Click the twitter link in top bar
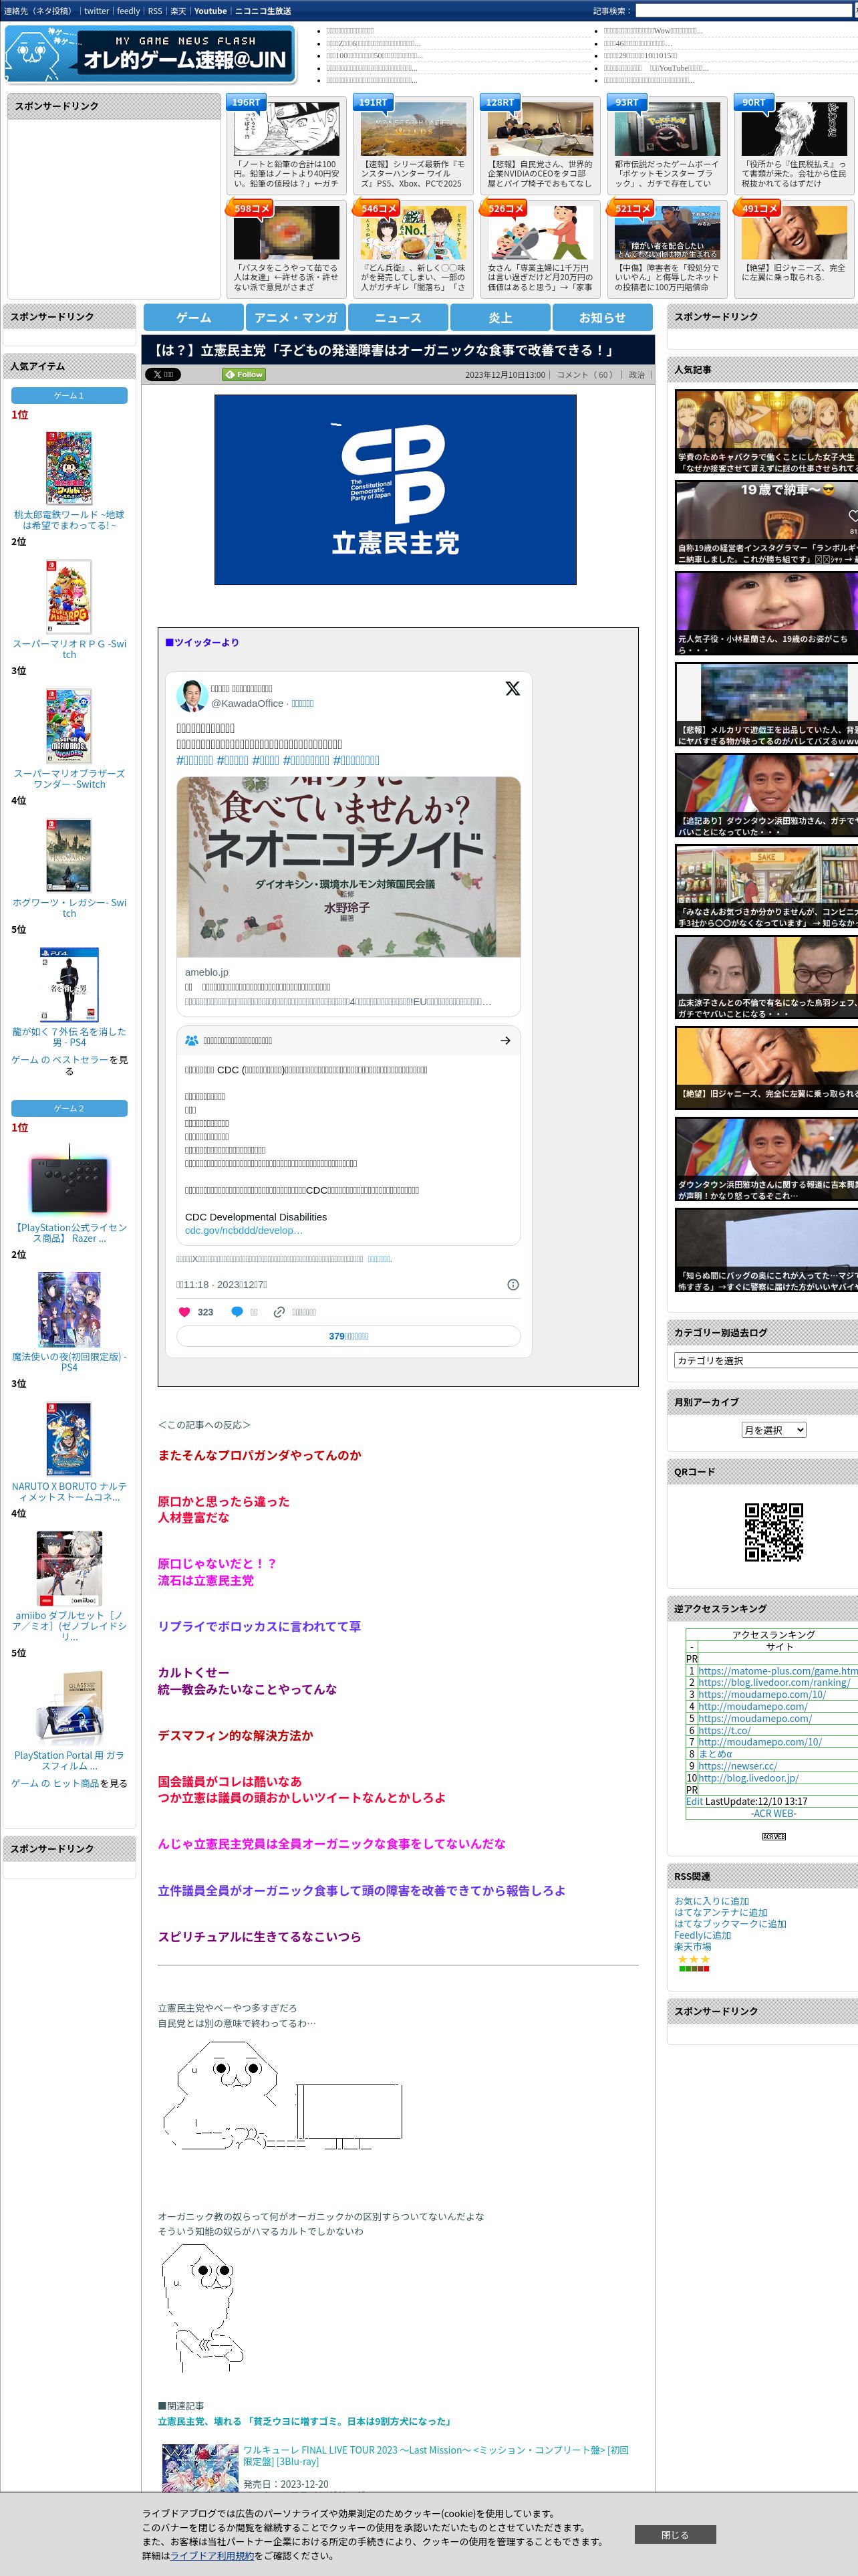 [x=96, y=11]
